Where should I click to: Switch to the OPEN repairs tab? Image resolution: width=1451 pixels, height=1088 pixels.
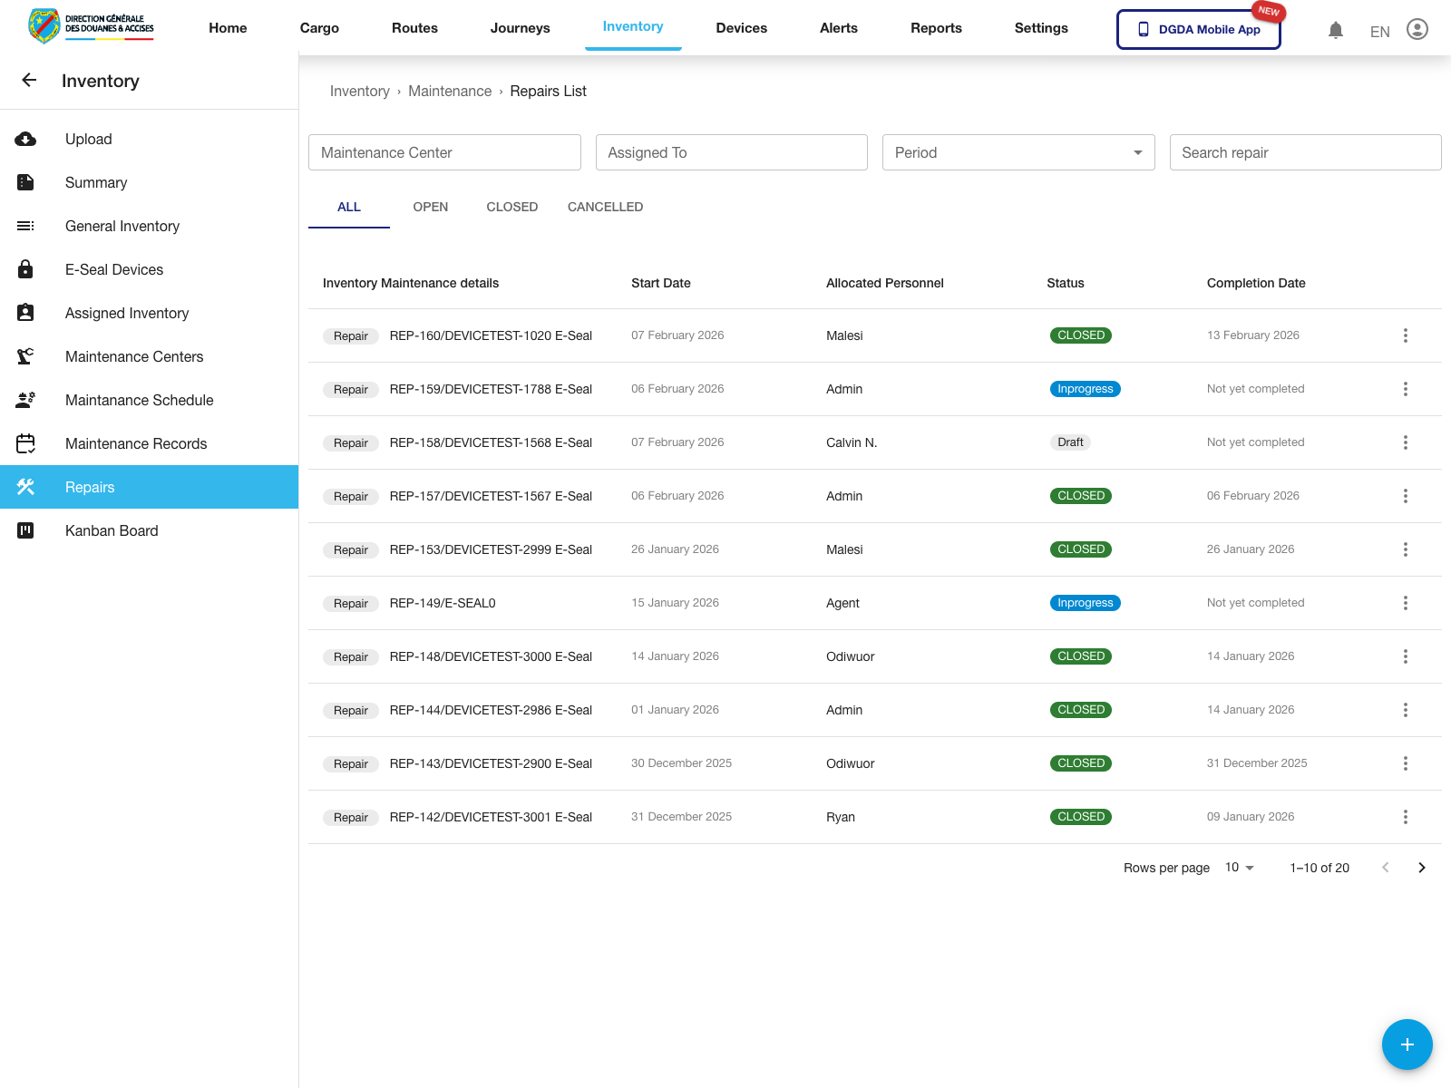[430, 207]
